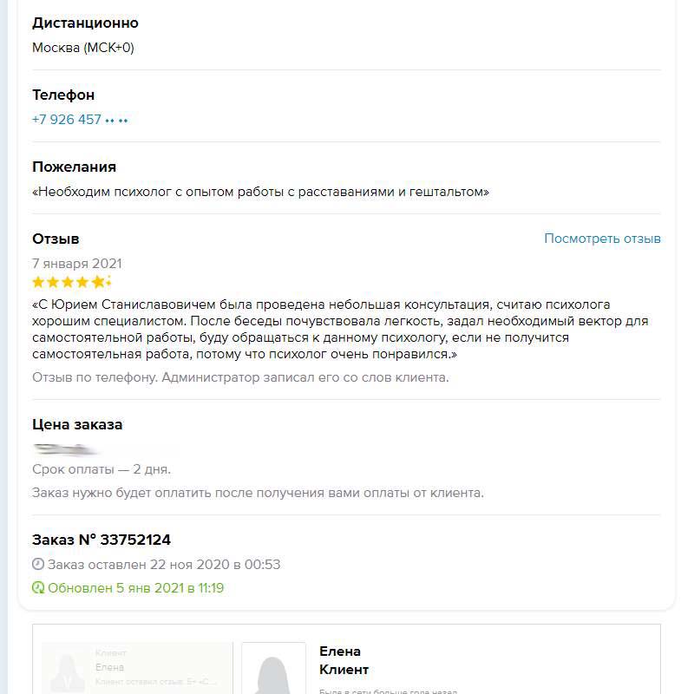Open the faded client preview card
This screenshot has width=694, height=694.
pos(137,669)
